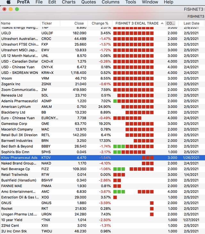Viewport: 205px width, 234px height.
Task: Sort by the Ticker column header
Action: [47, 23]
